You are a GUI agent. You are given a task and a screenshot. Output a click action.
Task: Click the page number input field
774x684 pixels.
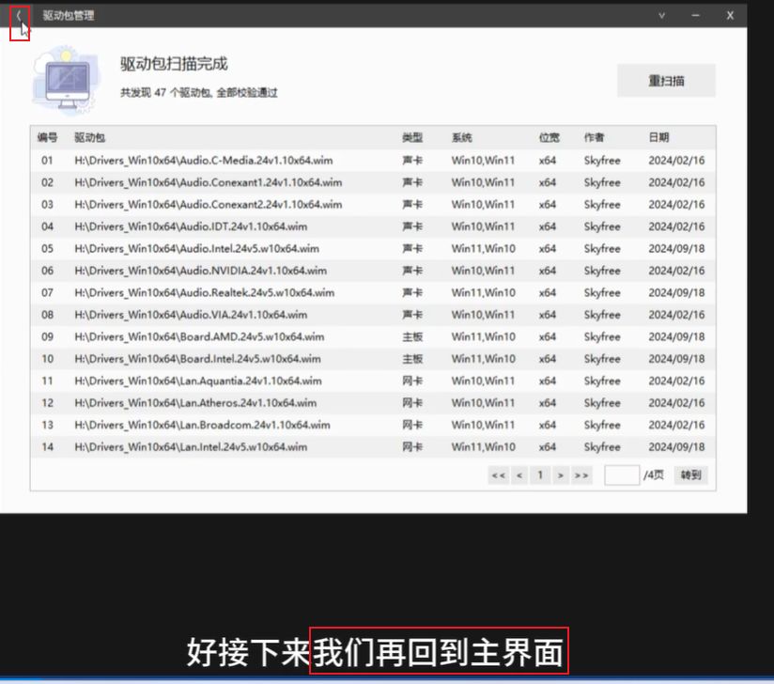620,475
